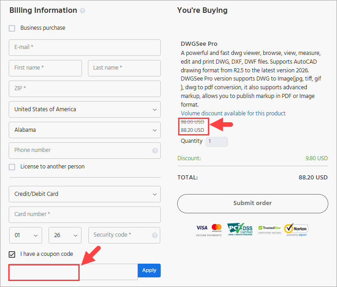Focus the Phone number field

(85, 151)
